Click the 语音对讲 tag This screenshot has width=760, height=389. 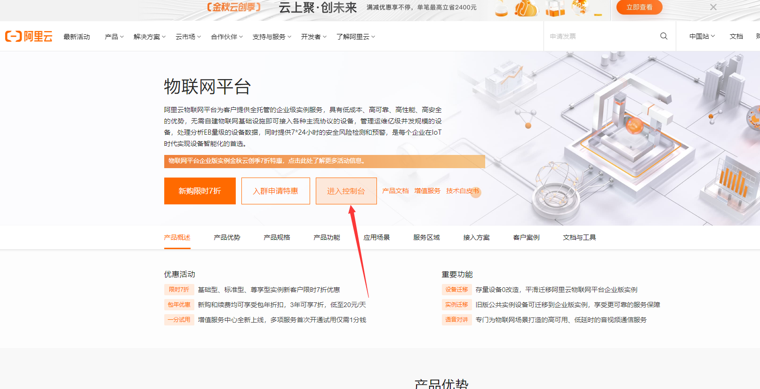coord(457,320)
